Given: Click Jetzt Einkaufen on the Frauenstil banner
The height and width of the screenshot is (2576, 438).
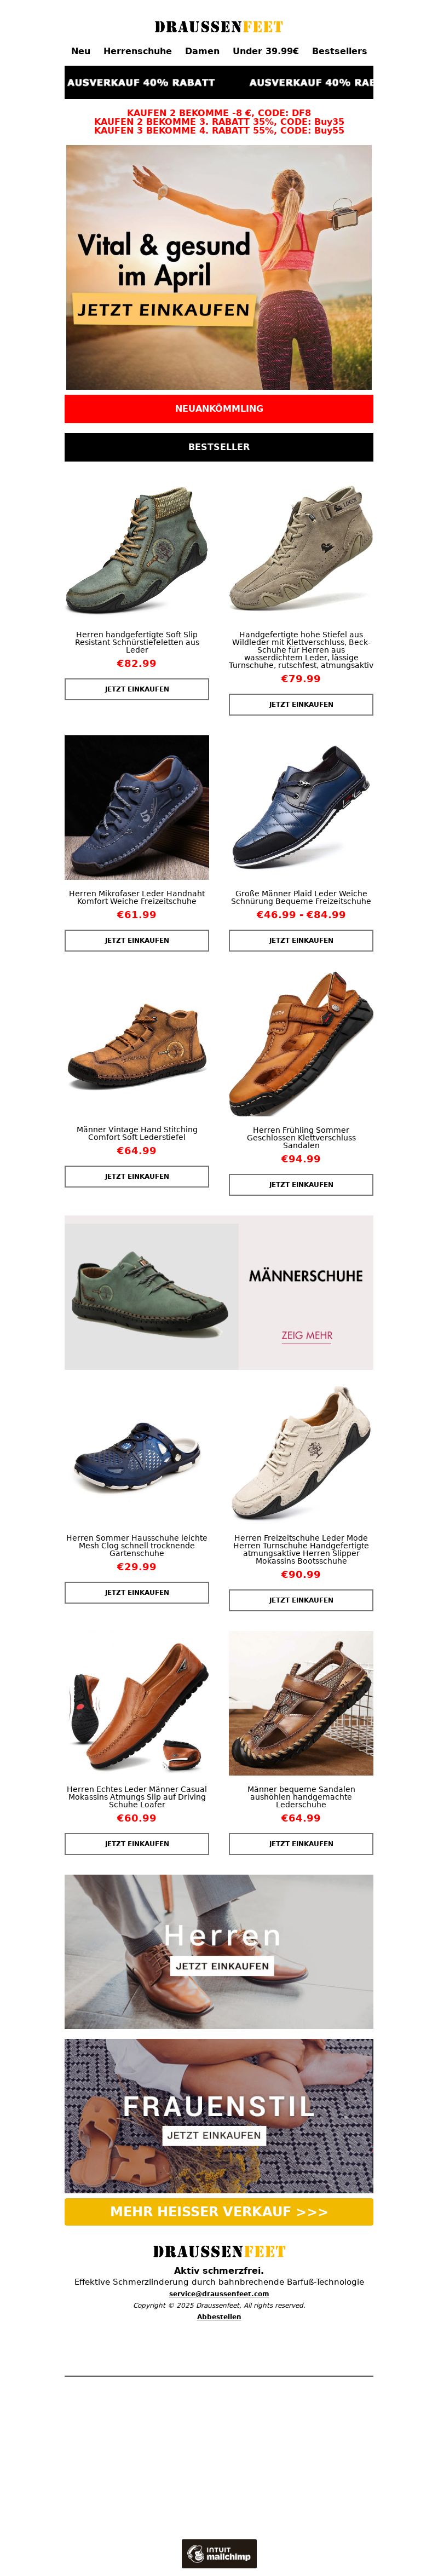Looking at the screenshot, I should 214,2135.
